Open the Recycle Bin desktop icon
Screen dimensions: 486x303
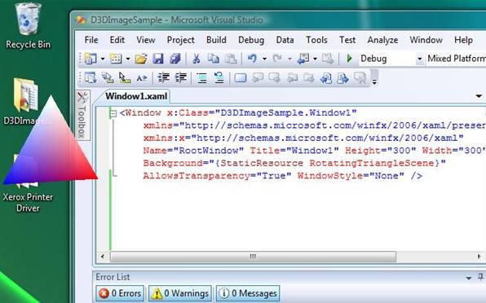coord(28,26)
